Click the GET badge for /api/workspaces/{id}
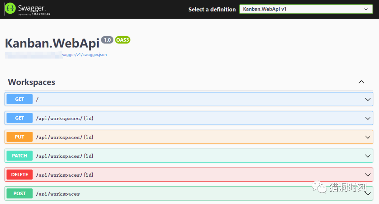 pos(20,118)
